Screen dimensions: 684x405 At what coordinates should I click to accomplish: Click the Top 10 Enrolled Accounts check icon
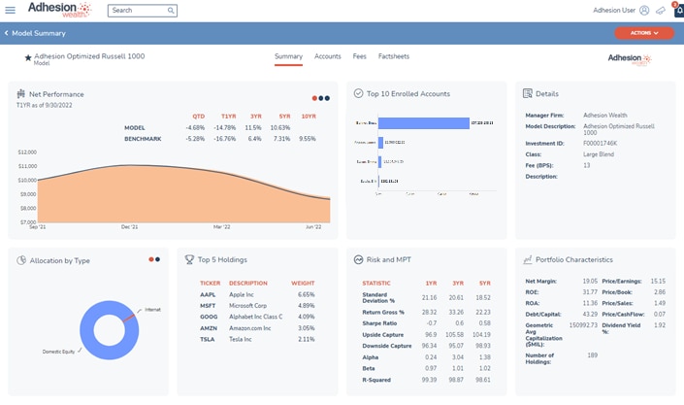coord(358,93)
